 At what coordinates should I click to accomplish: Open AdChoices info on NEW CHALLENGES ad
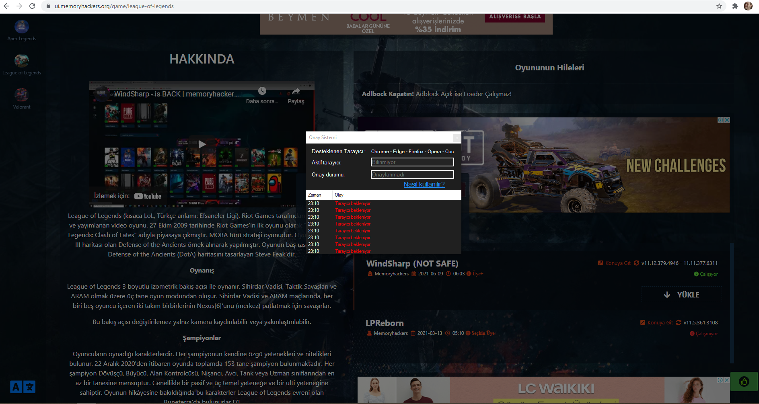(721, 120)
